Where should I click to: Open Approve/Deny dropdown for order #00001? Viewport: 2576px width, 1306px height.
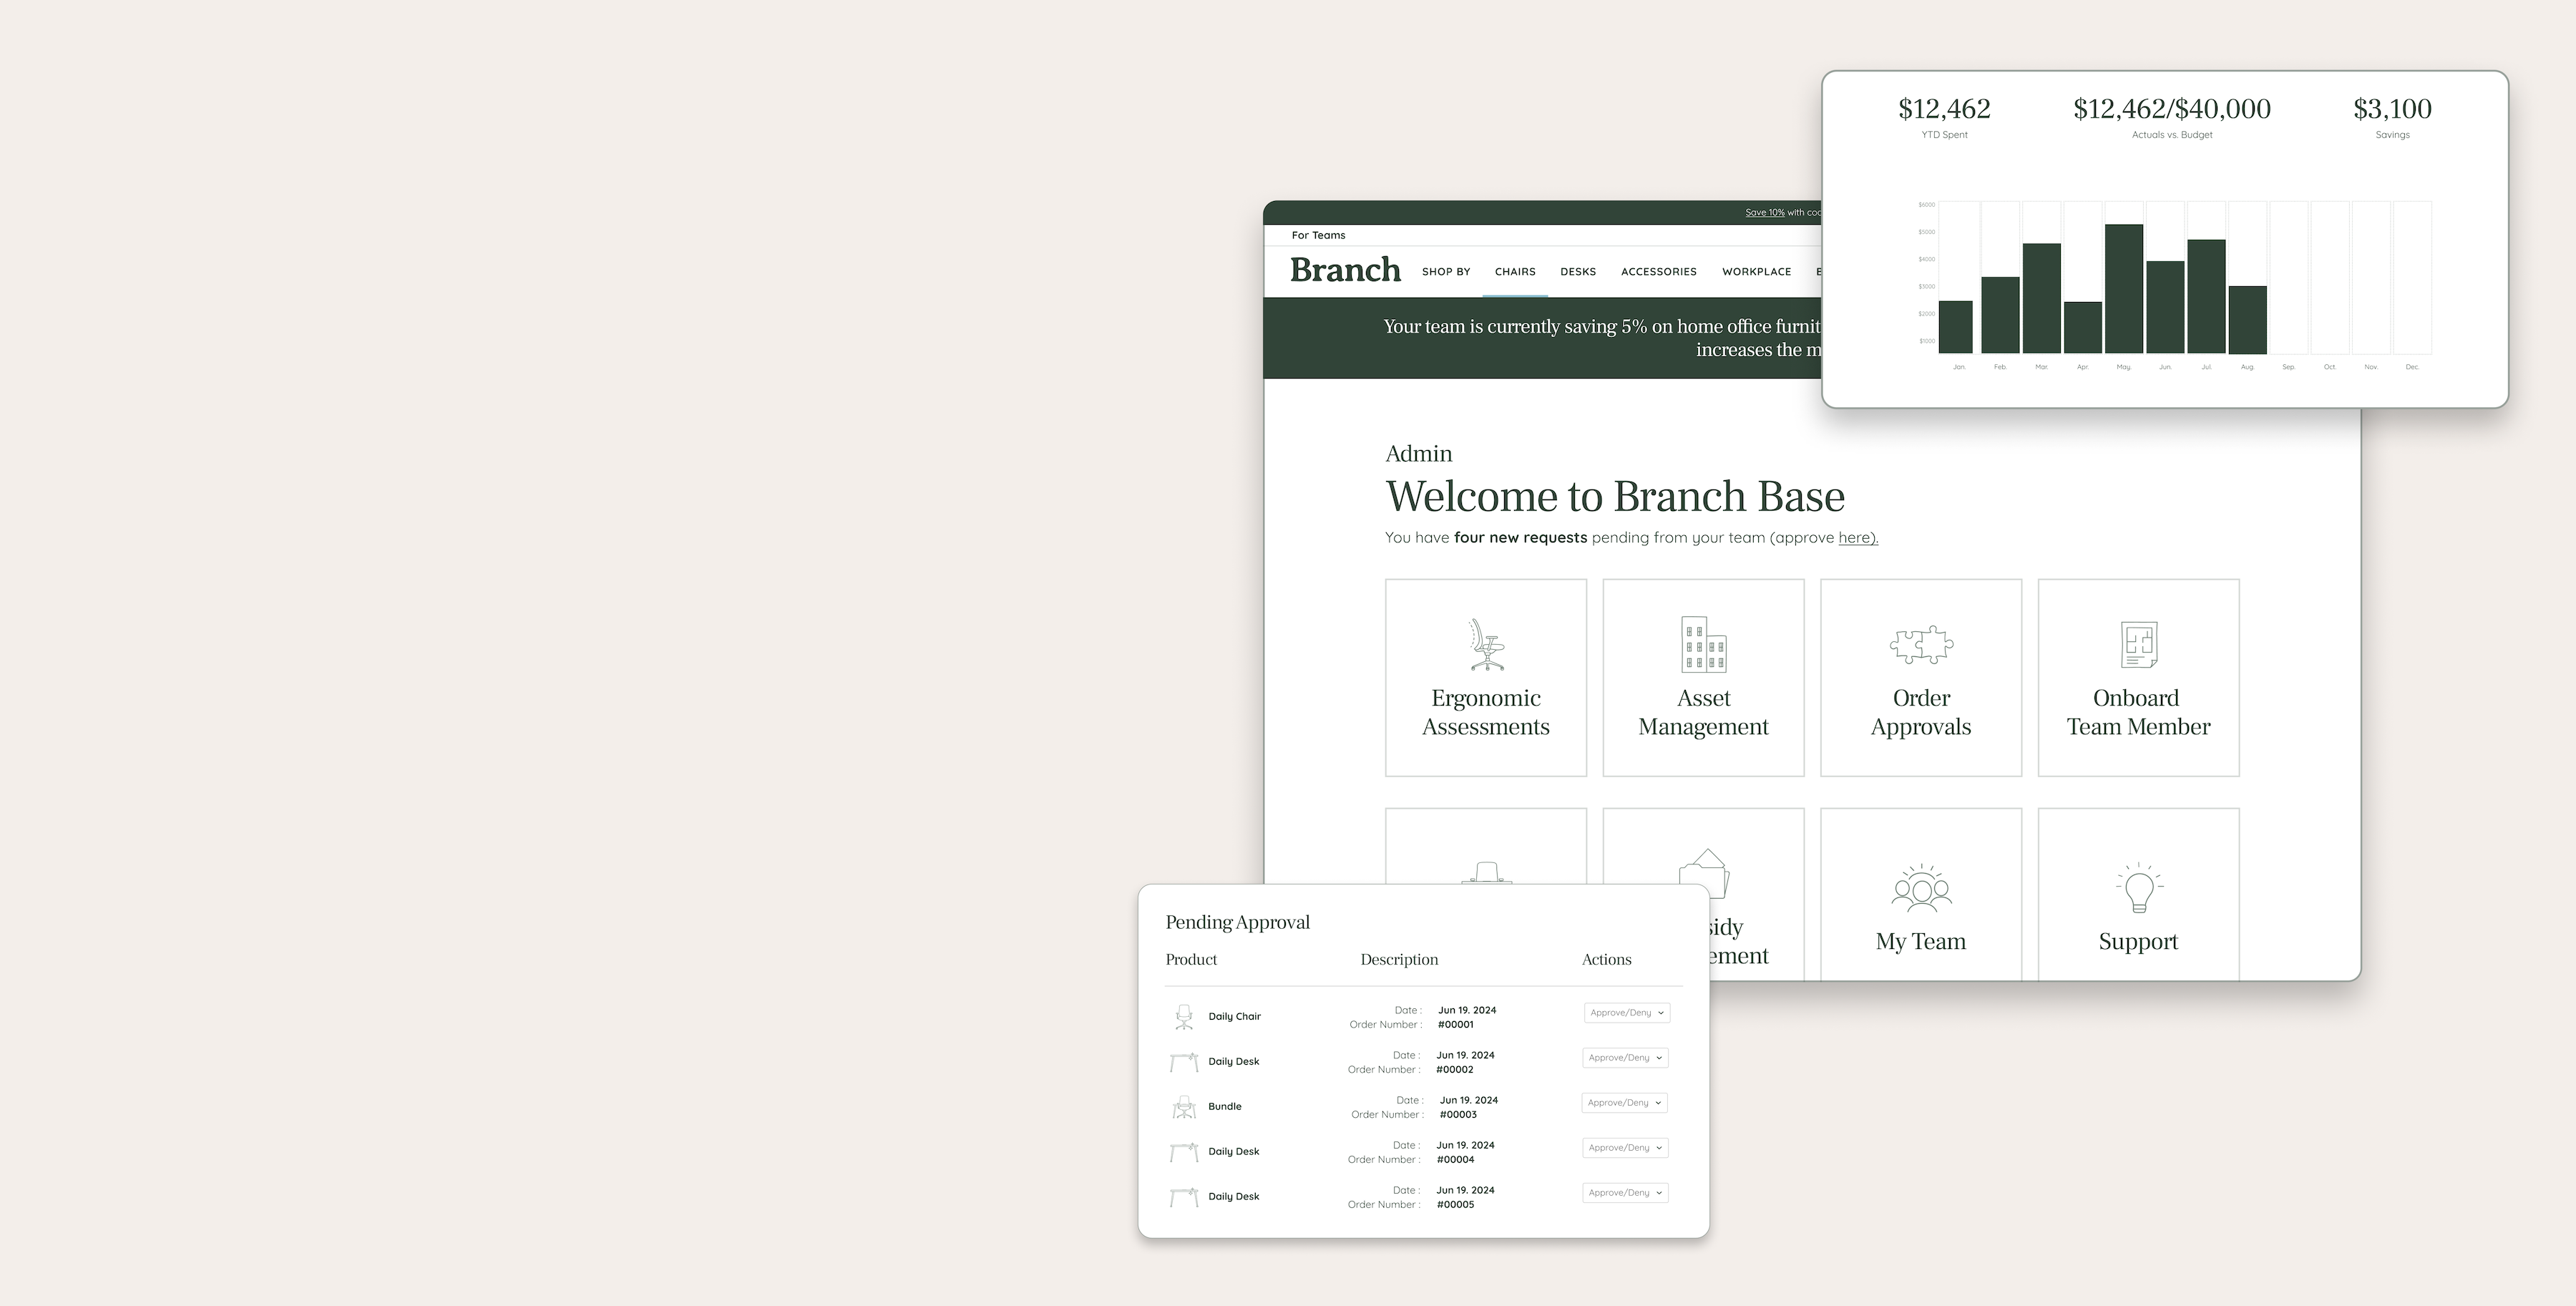[x=1626, y=1013]
